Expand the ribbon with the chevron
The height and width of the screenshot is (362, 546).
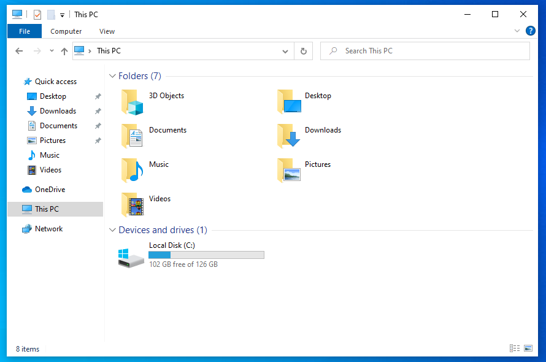[517, 31]
